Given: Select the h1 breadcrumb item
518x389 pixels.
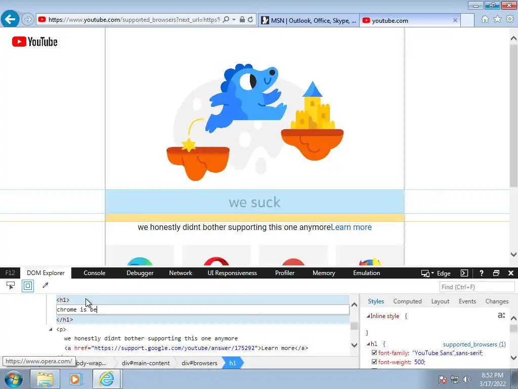Looking at the screenshot, I should click(233, 363).
